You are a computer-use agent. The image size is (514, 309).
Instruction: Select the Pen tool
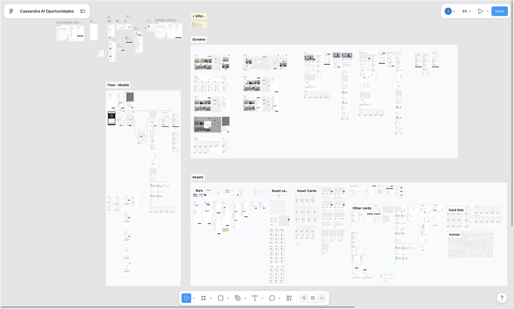[x=238, y=298]
